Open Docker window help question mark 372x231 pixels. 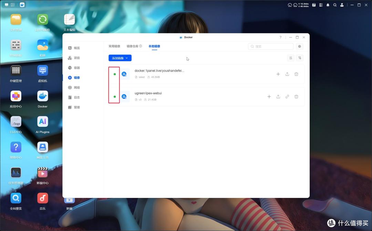[x=280, y=38]
